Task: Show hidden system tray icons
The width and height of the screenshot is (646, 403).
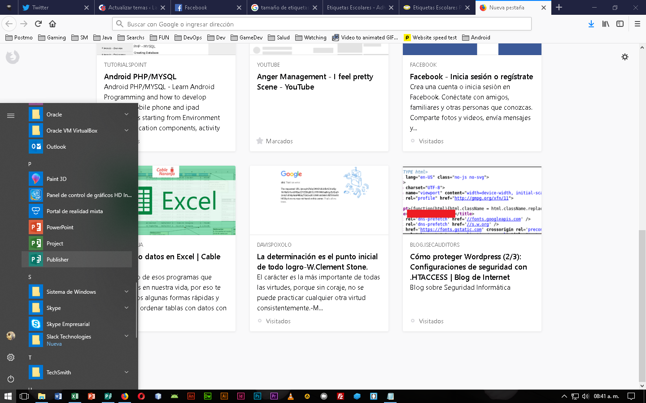Action: (564, 396)
